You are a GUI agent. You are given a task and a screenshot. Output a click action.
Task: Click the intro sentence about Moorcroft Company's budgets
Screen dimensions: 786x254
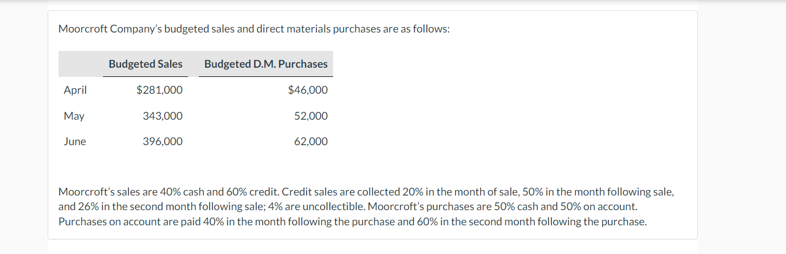(254, 29)
